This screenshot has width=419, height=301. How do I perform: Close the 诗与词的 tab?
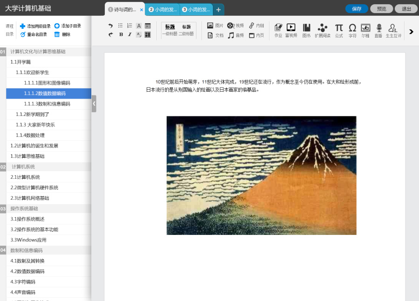pos(142,10)
